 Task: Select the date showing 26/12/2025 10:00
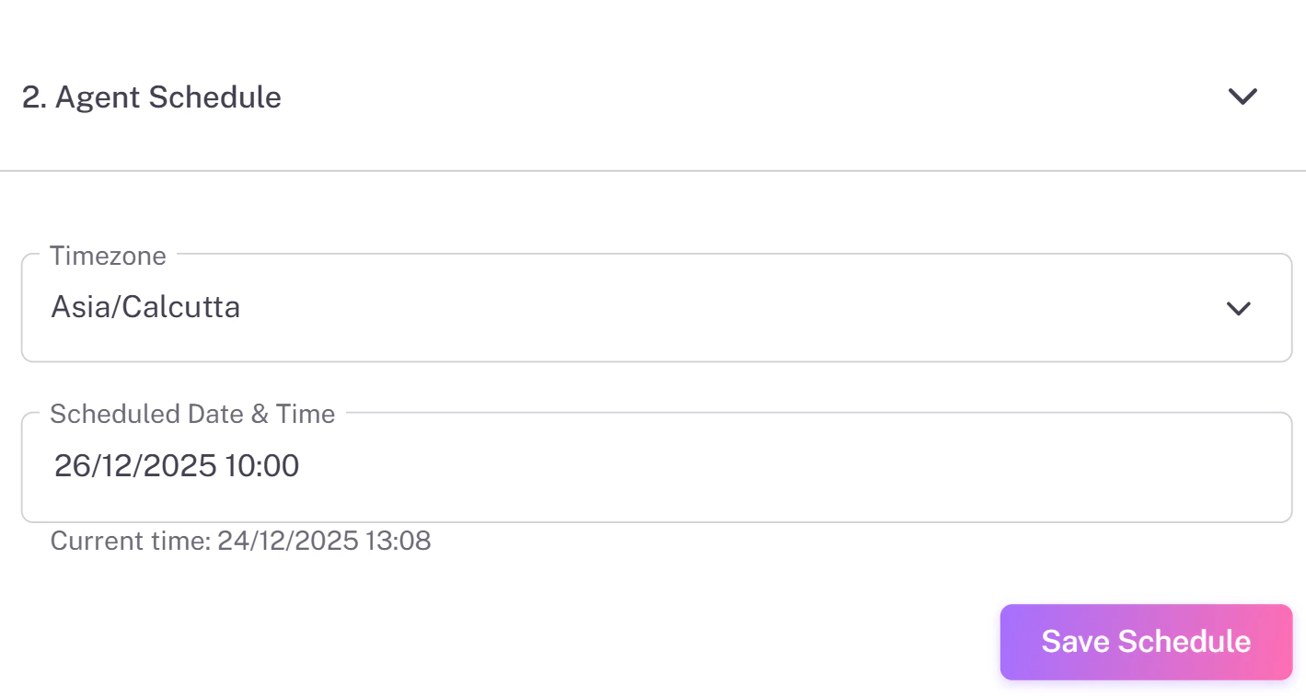pos(175,466)
